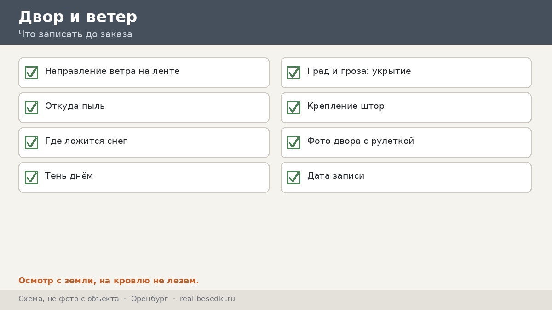Uncheck the 'Град и гроза: укрытие' checkbox
This screenshot has width=552, height=310.
(293, 73)
